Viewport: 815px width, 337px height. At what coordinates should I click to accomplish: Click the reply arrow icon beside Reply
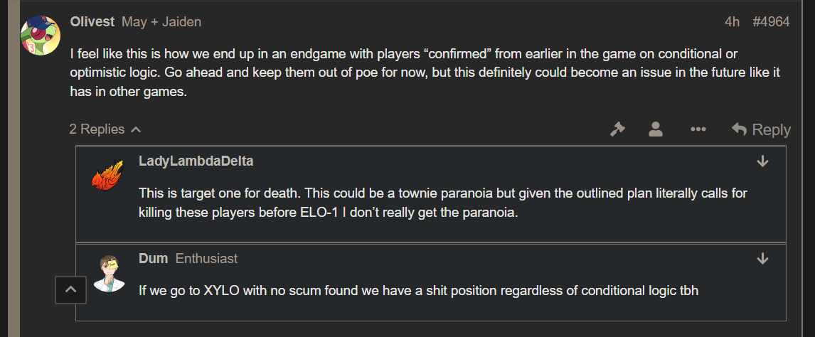point(739,129)
